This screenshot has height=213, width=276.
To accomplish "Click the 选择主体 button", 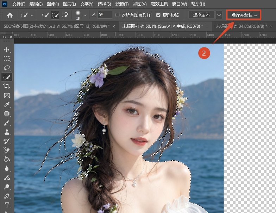I will coord(201,15).
